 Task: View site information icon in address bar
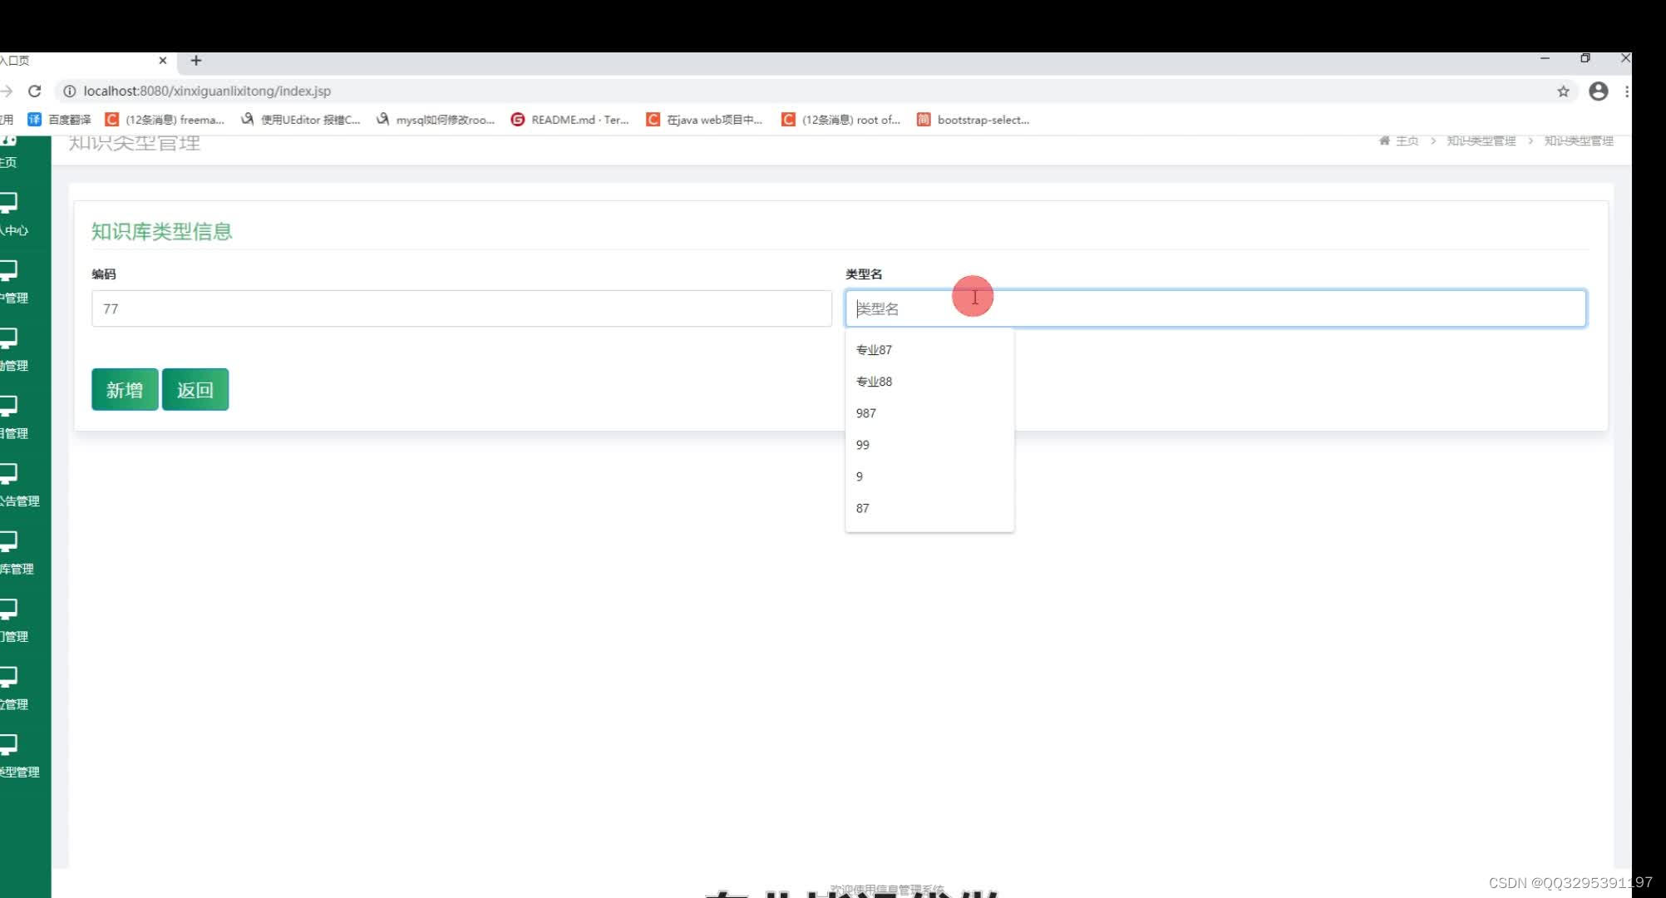tap(69, 91)
